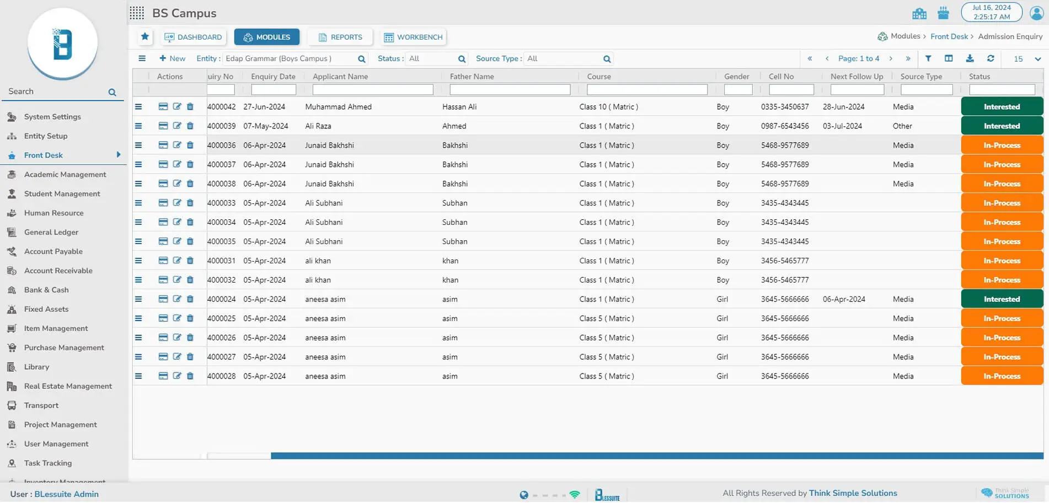
Task: Switch to the Workbench tab
Action: coord(413,37)
